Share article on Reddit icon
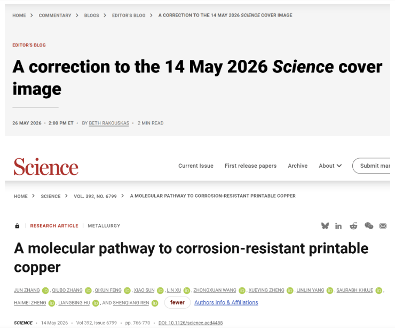This screenshot has width=395, height=328. [x=353, y=225]
